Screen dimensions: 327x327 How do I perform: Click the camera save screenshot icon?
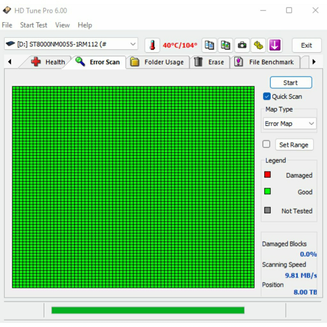tap(242, 45)
